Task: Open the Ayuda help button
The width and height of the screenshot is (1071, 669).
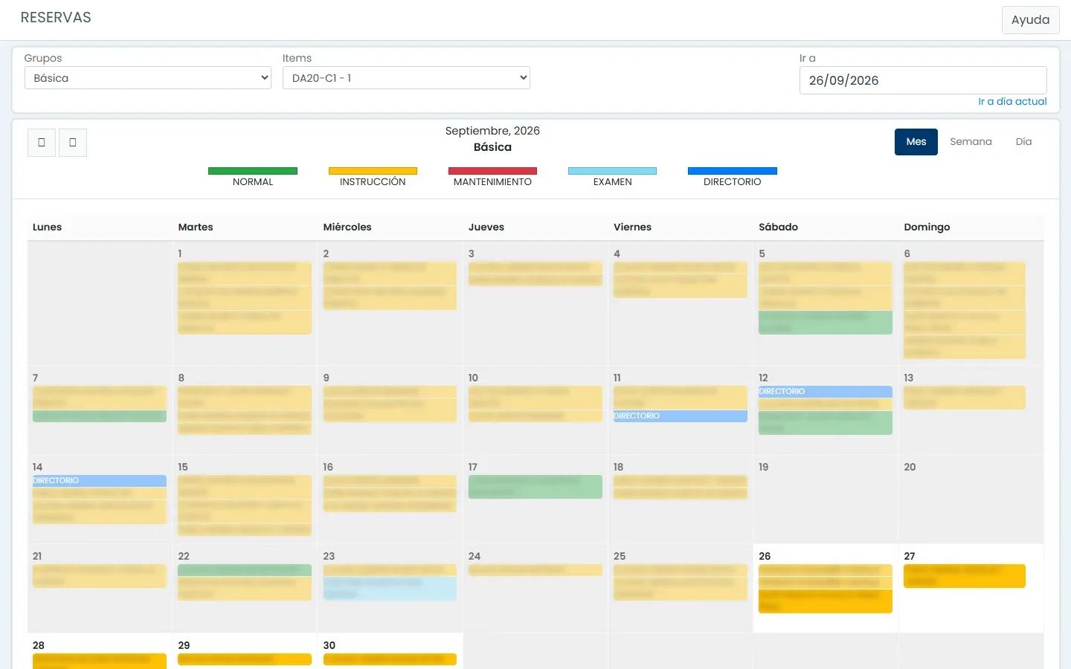Action: (x=1030, y=20)
